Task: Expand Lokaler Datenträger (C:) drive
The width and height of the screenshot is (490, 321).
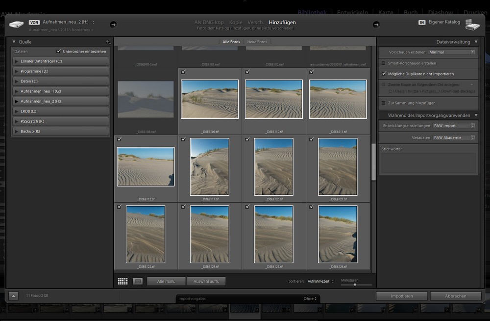Action: [17, 61]
